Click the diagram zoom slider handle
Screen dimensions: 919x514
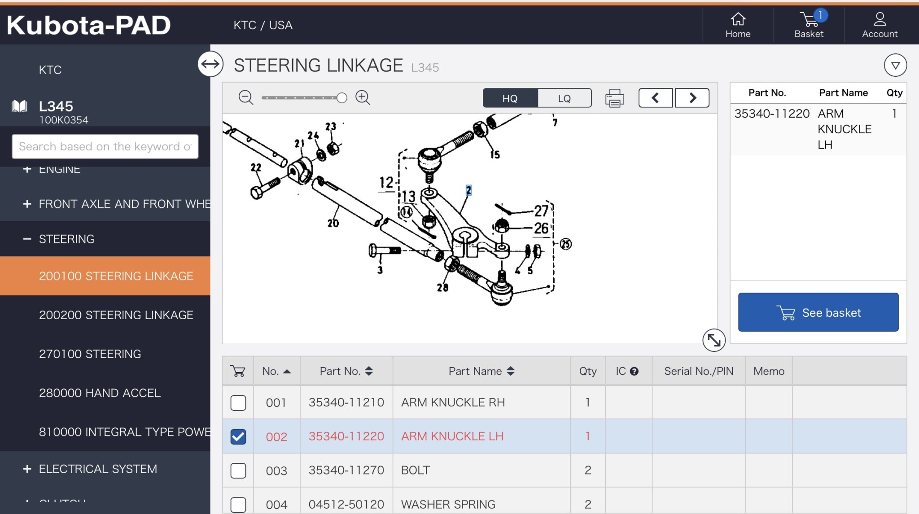[x=342, y=97]
